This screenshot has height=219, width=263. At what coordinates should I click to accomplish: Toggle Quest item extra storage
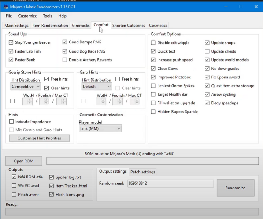tap(207, 86)
